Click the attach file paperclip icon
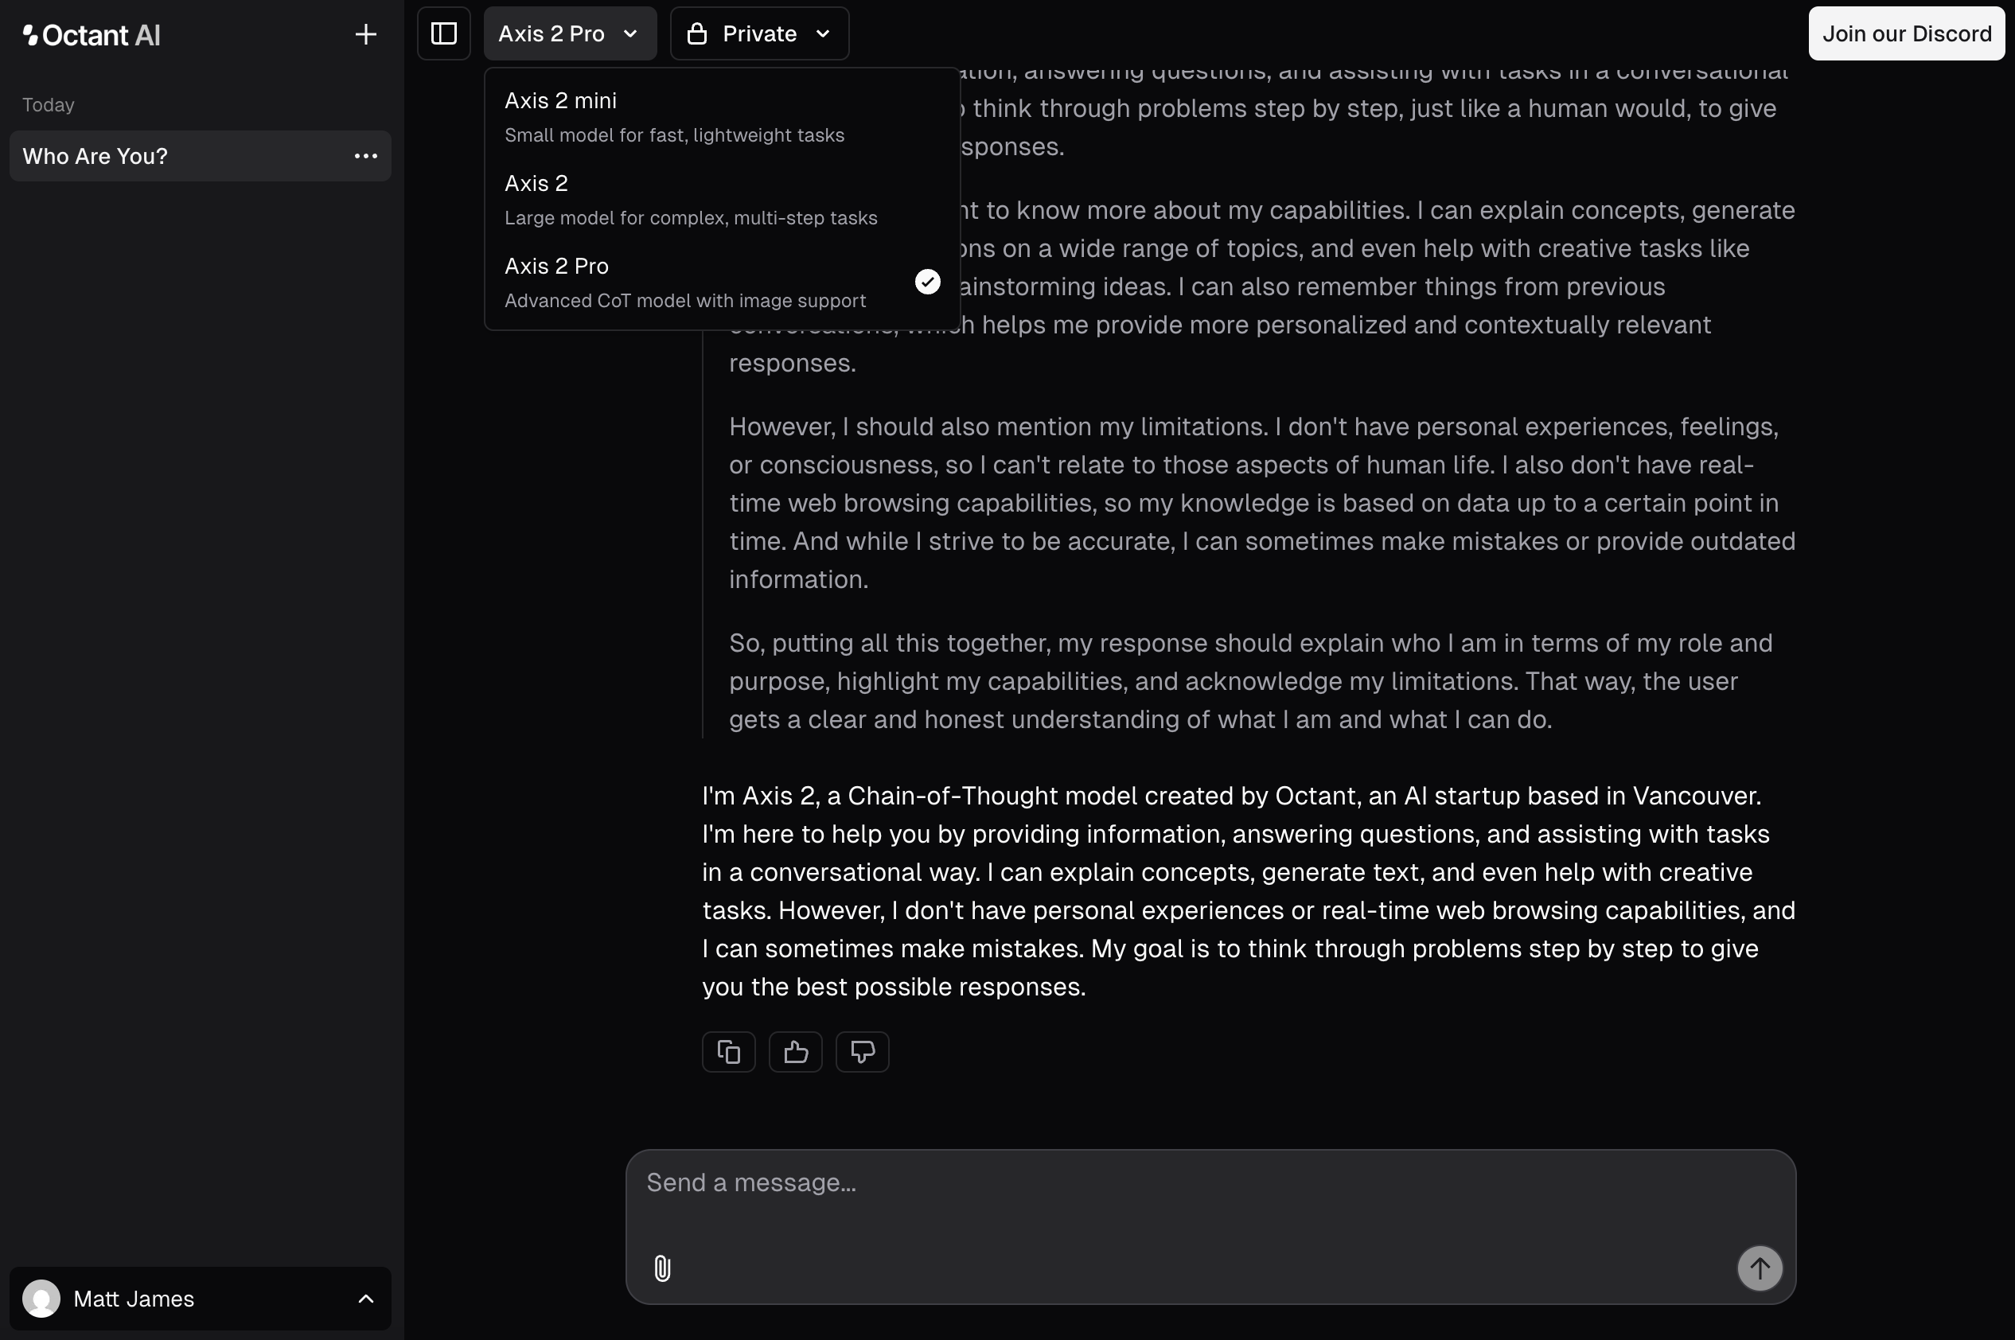The width and height of the screenshot is (2015, 1340). [662, 1268]
